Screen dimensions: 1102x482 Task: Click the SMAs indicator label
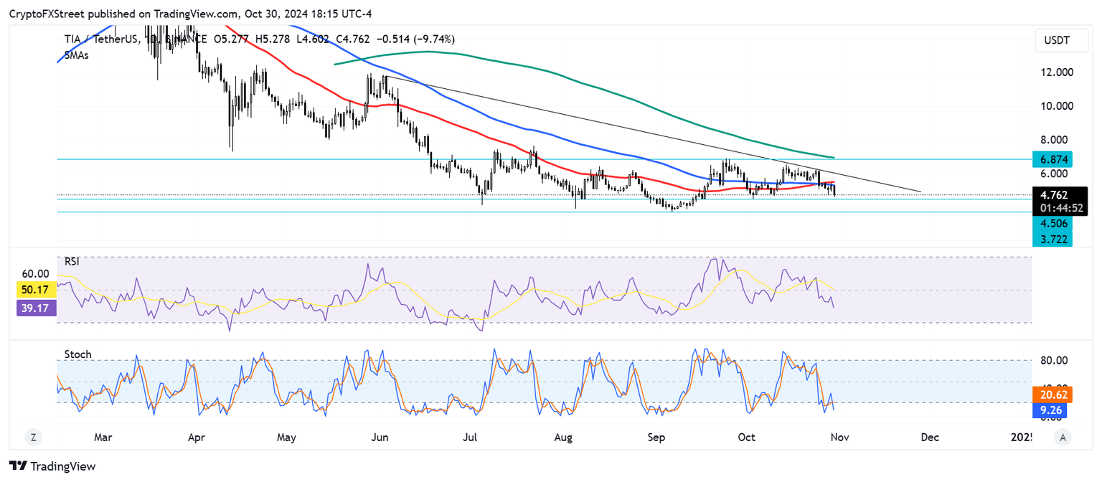pos(76,55)
